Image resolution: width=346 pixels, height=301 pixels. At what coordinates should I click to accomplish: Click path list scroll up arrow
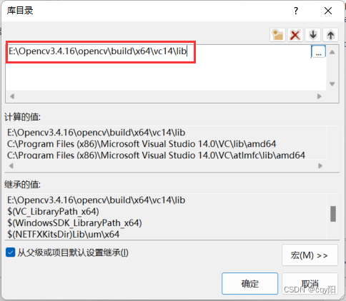point(332,52)
